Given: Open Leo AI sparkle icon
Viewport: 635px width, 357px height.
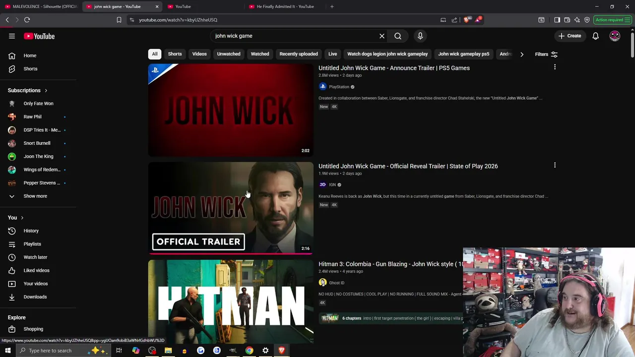Looking at the screenshot, I should tap(577, 20).
